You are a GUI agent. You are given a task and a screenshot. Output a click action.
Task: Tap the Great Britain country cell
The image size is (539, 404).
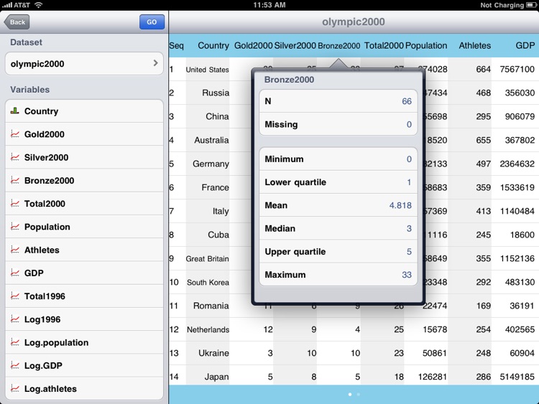pos(207,259)
